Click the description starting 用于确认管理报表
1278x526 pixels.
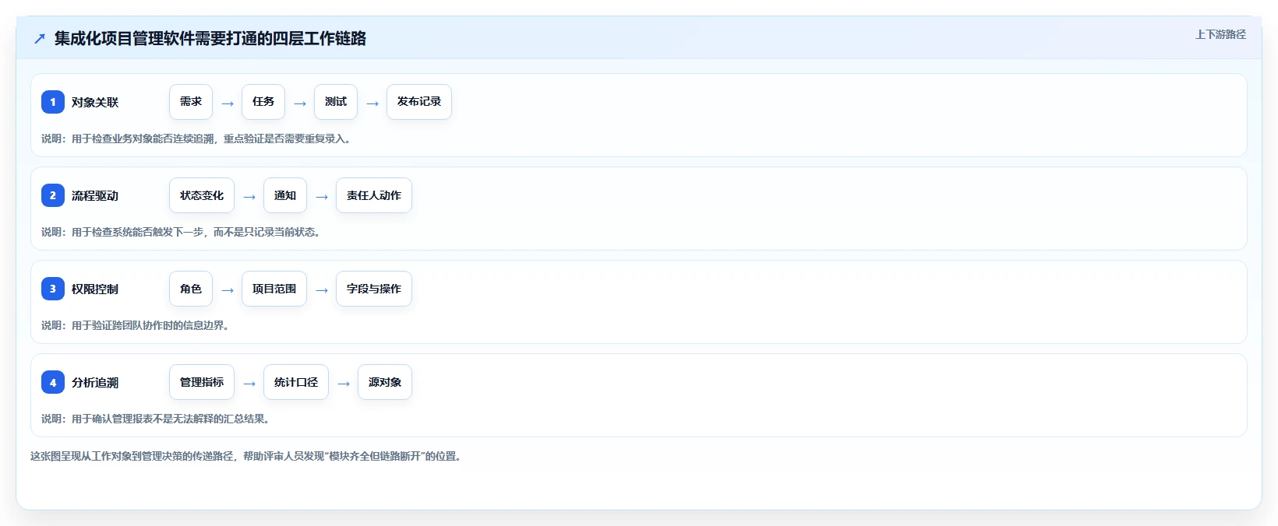156,419
